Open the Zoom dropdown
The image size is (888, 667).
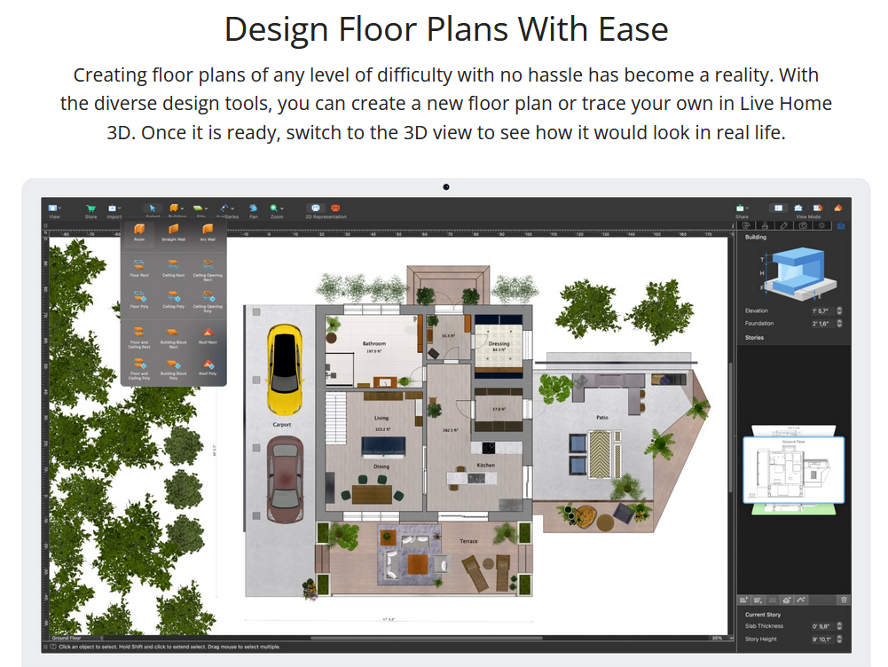point(277,208)
